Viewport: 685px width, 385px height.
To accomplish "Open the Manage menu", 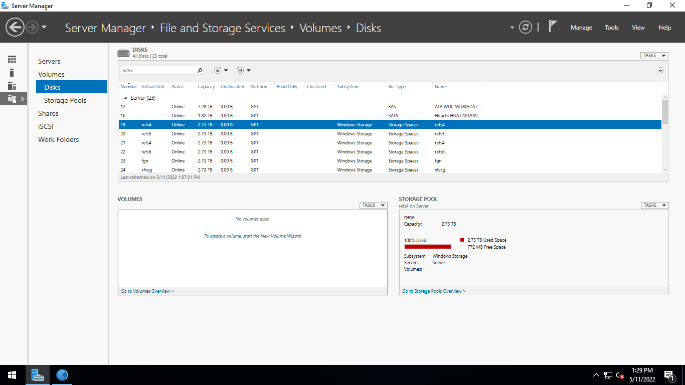I will (581, 28).
